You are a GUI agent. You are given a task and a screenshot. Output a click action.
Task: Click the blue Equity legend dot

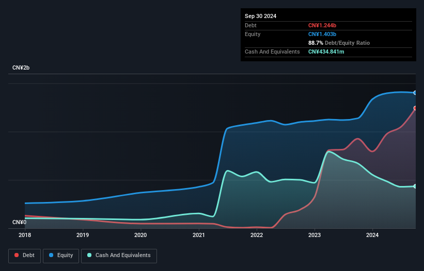click(51, 255)
